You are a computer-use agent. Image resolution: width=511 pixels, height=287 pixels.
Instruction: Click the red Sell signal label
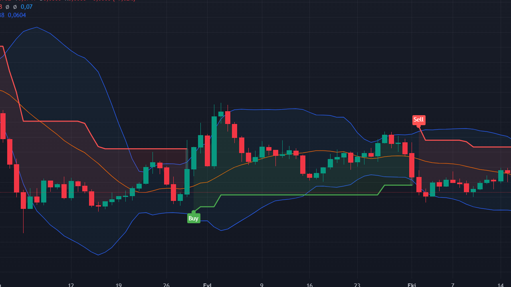(x=419, y=120)
